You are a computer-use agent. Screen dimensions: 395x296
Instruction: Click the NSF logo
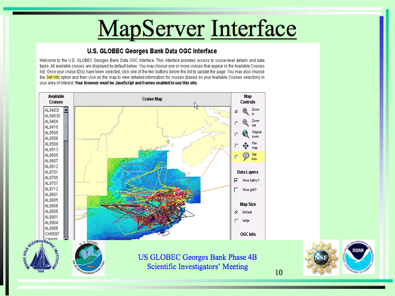point(321,258)
